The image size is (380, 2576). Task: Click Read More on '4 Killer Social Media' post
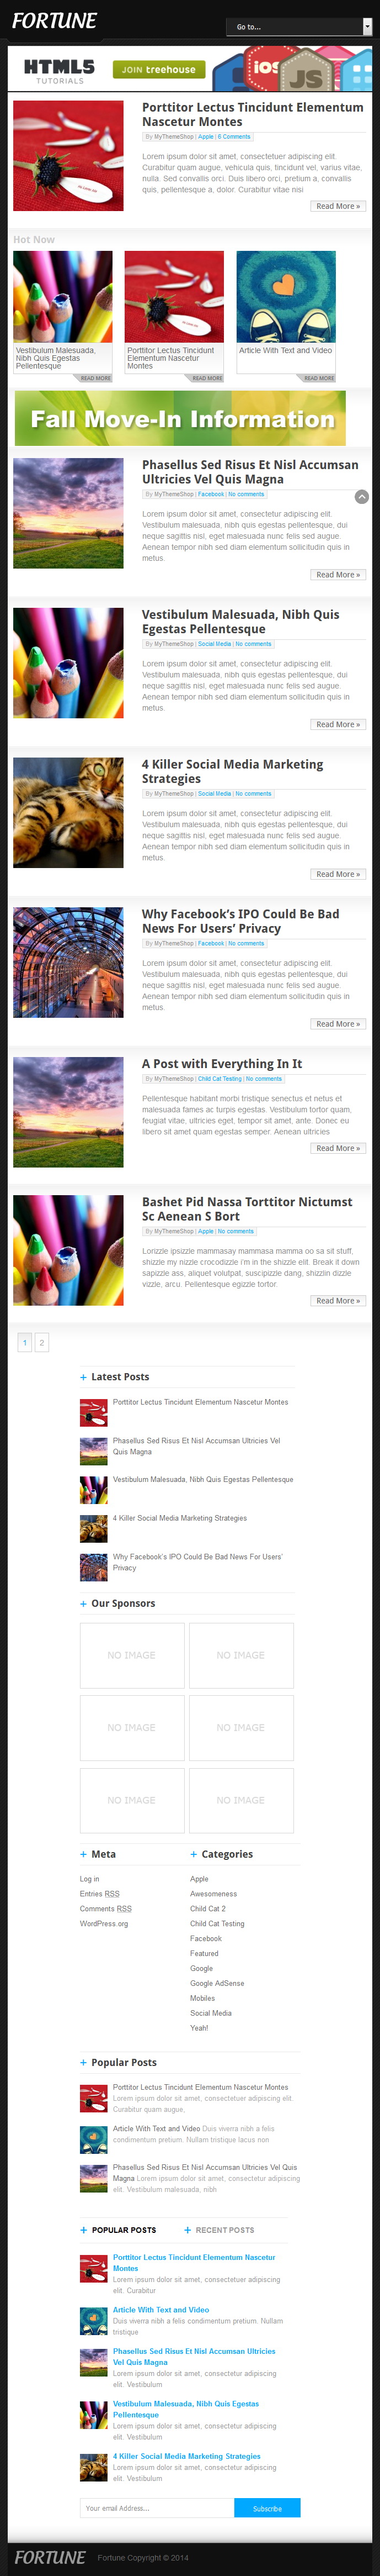pos(338,874)
